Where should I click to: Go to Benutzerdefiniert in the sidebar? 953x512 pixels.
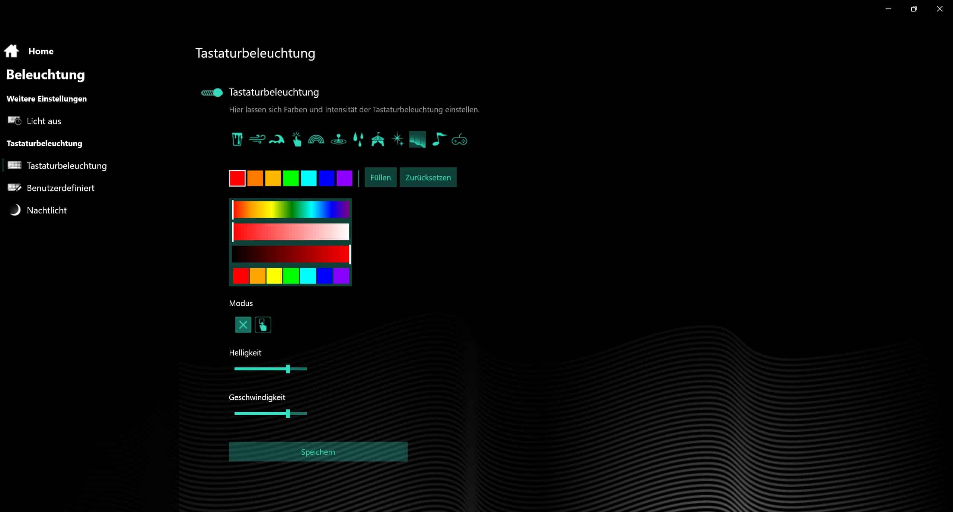60,188
